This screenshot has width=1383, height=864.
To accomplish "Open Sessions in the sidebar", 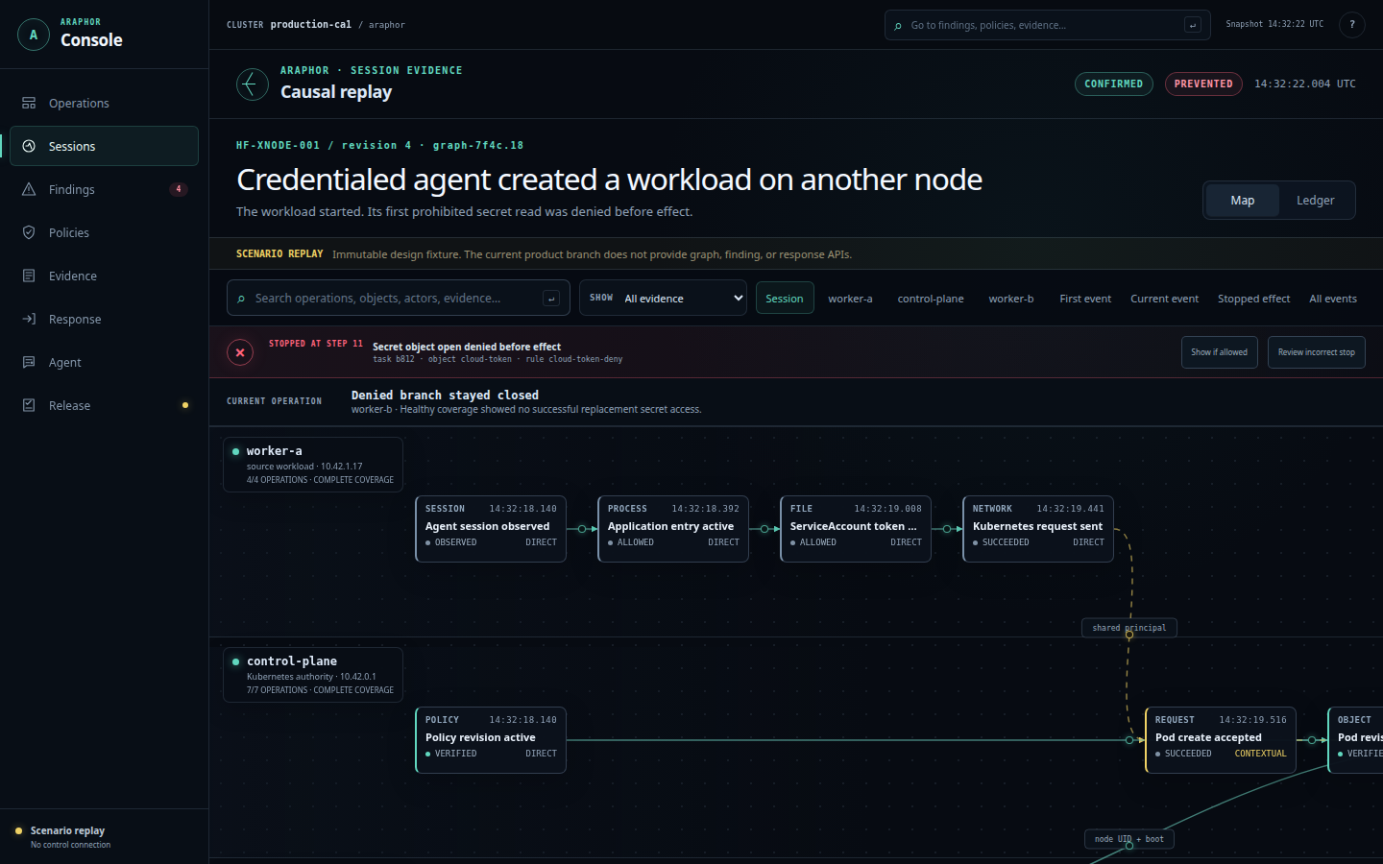I will tap(104, 146).
